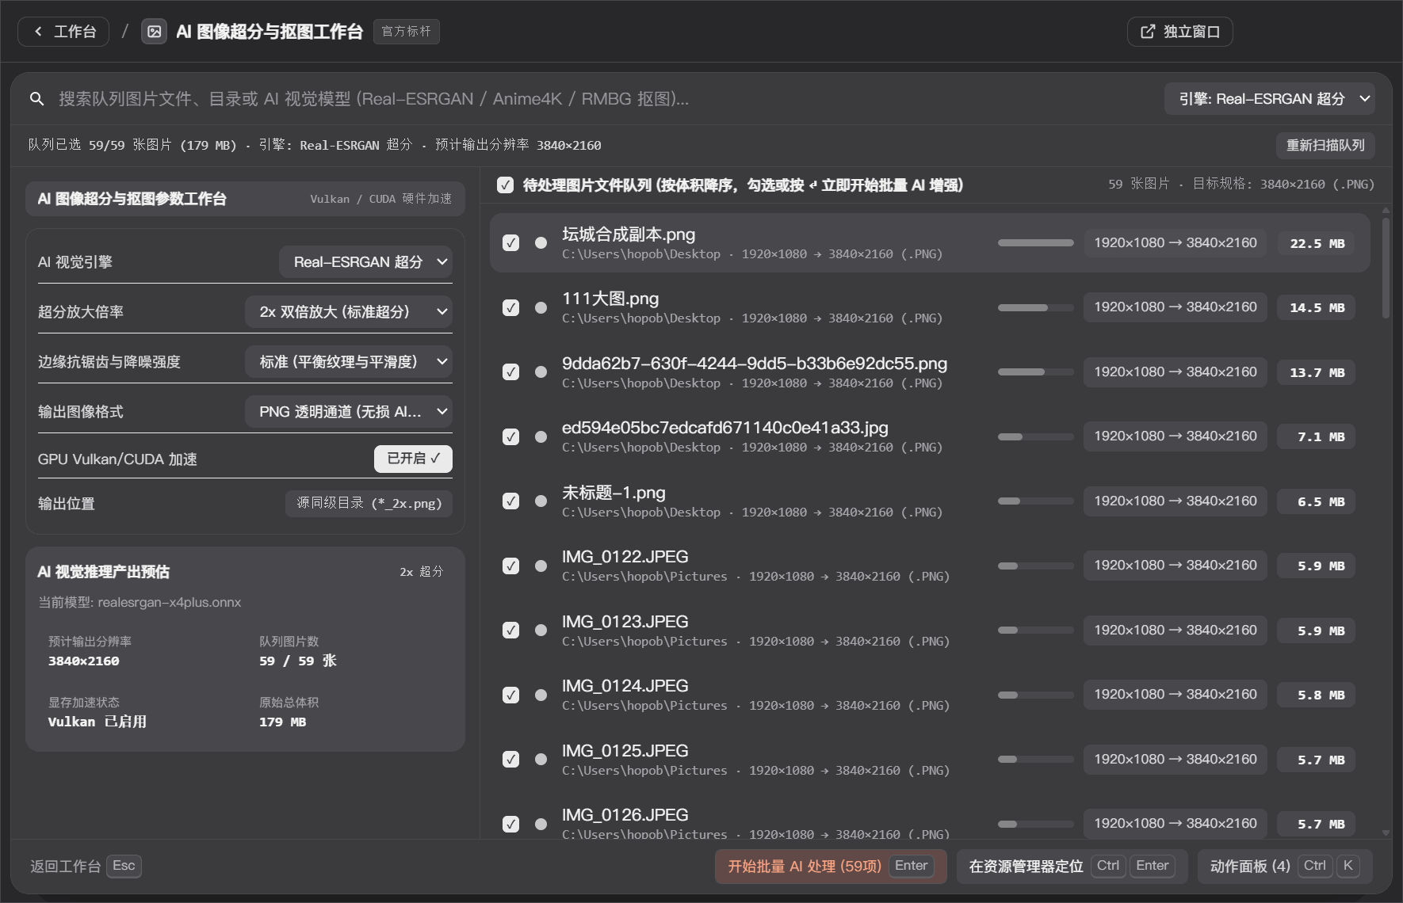The height and width of the screenshot is (903, 1403).
Task: Click 重新扫描队列
Action: pos(1325,146)
